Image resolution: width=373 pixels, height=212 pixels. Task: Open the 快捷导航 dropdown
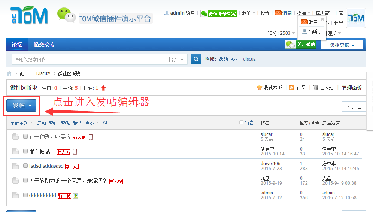coord(341,45)
